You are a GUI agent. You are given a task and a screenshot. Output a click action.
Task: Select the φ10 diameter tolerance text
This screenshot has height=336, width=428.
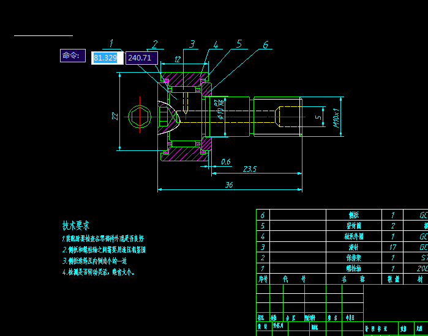click(220, 110)
